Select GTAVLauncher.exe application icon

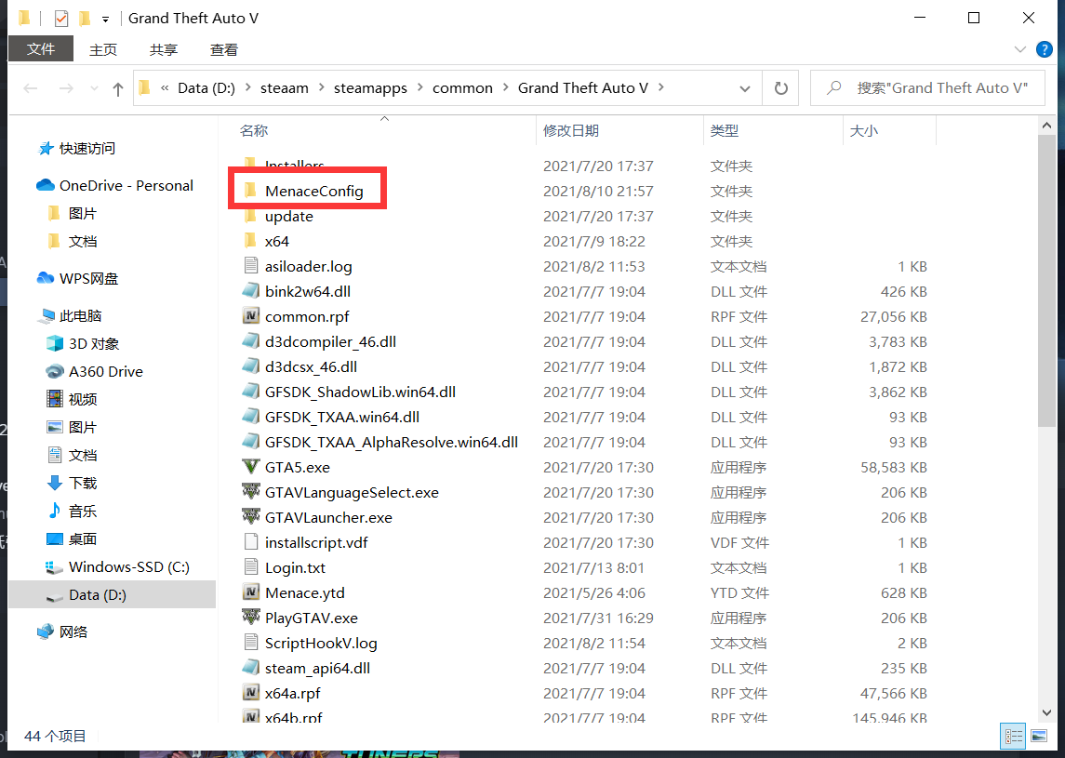click(250, 517)
